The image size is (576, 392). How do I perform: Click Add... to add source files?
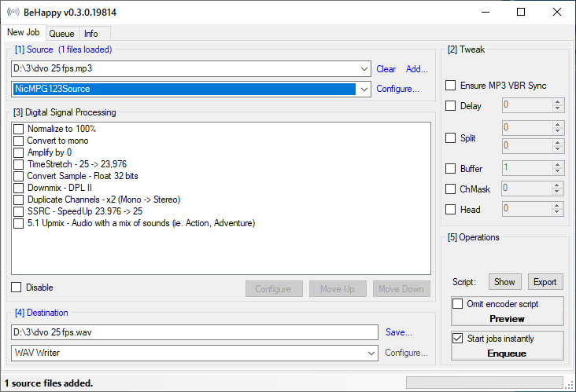click(x=416, y=69)
